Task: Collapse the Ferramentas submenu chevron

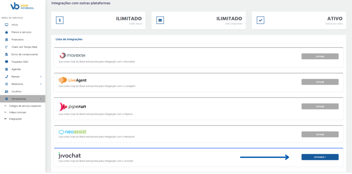Action: coord(41,98)
